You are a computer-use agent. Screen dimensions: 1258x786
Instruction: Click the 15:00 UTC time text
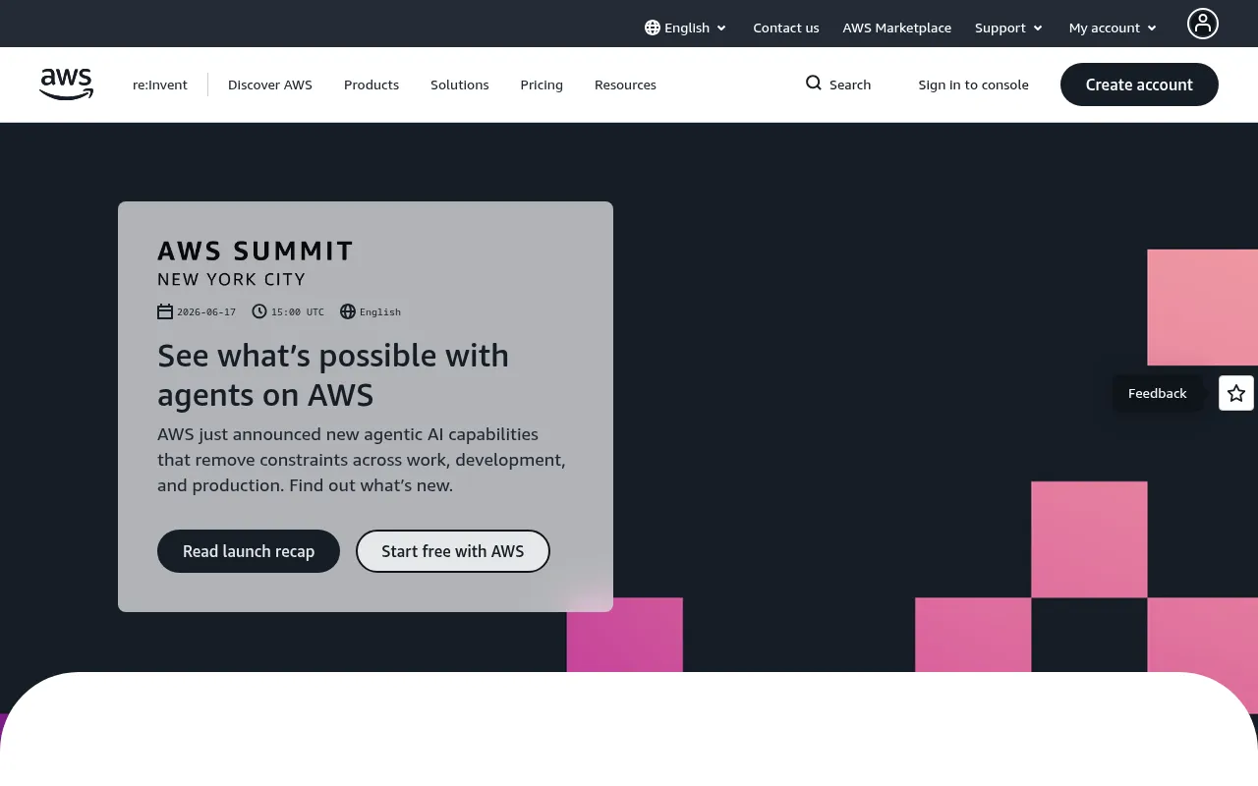(x=298, y=311)
